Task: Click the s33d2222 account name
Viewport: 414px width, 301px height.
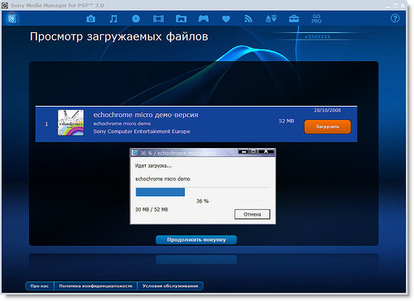Action: [x=318, y=36]
